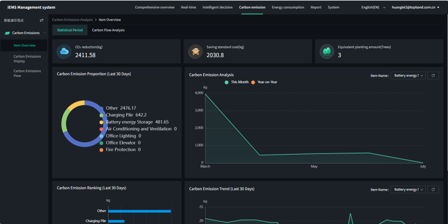
Task: Refresh the Carbon Emission Trend chart
Action: [433, 190]
